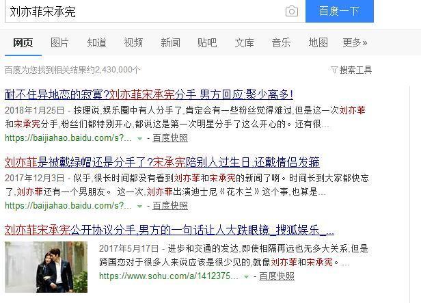
Task: Switch to the 图片 tab
Action: pos(59,42)
